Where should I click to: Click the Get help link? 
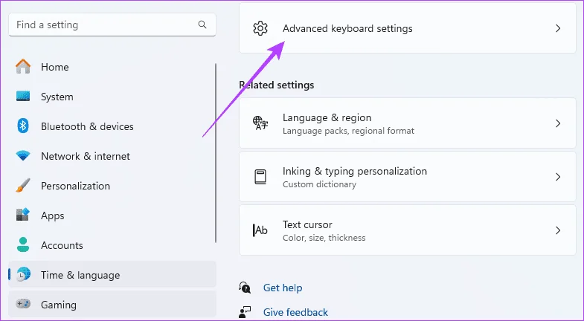(x=283, y=288)
